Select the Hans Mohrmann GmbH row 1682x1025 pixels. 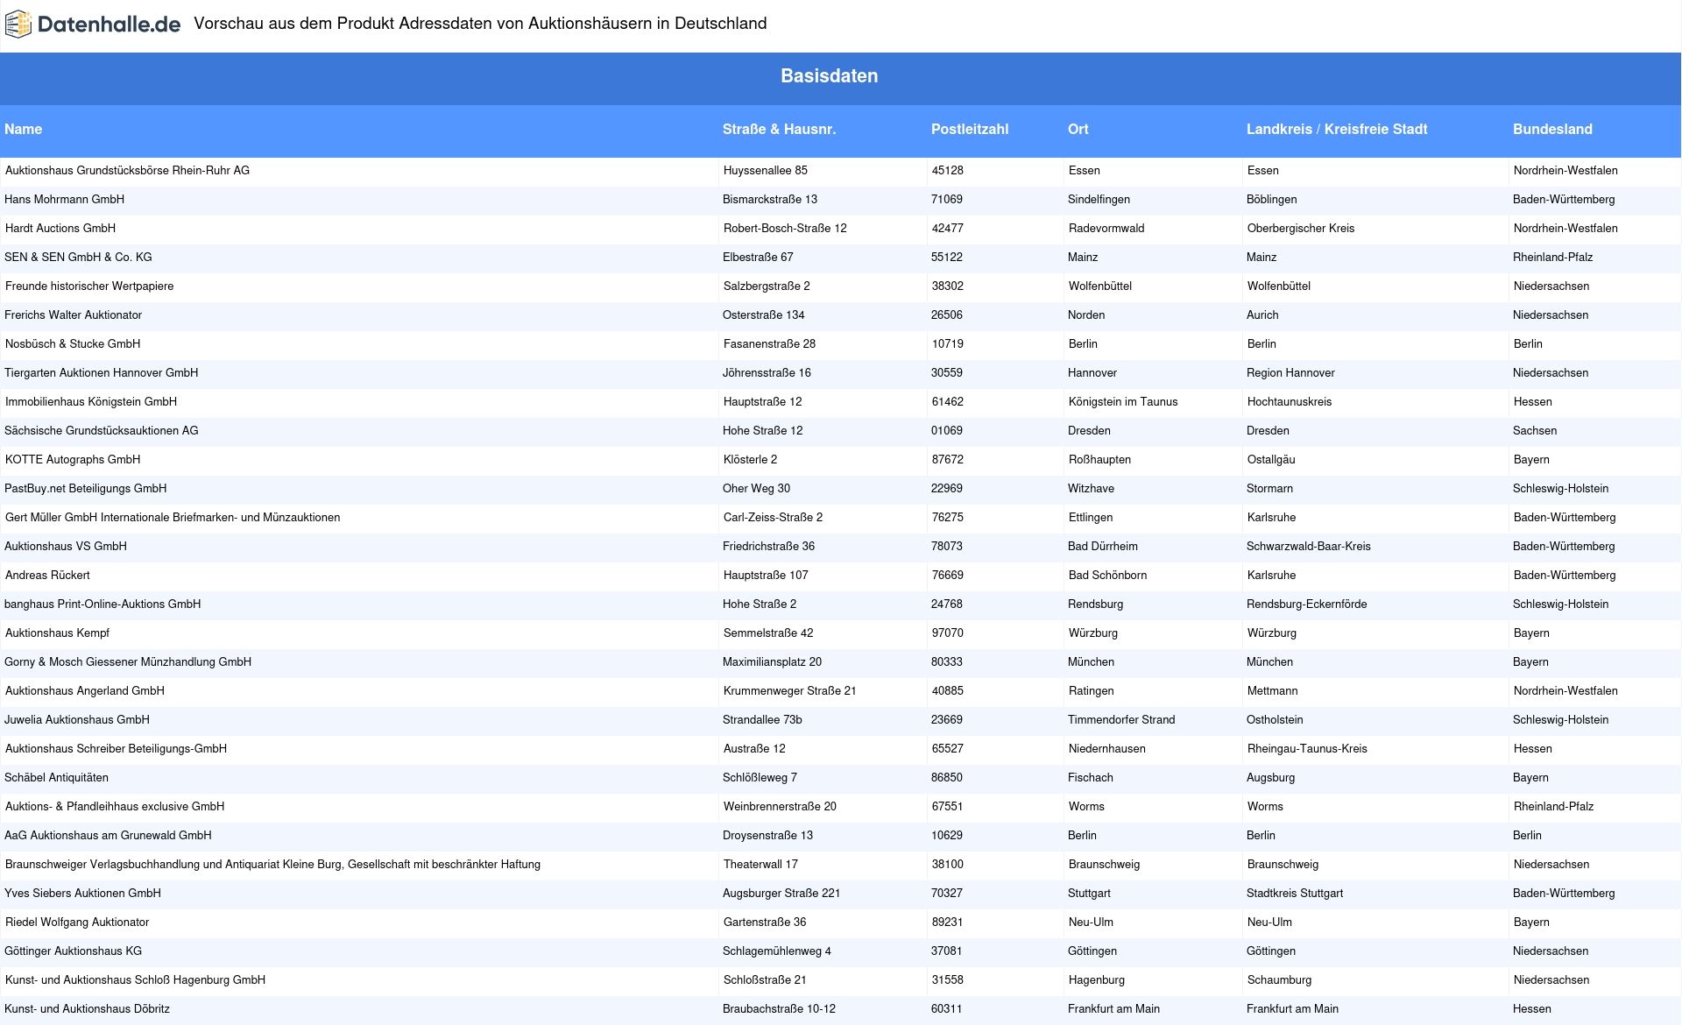pyautogui.click(x=65, y=200)
